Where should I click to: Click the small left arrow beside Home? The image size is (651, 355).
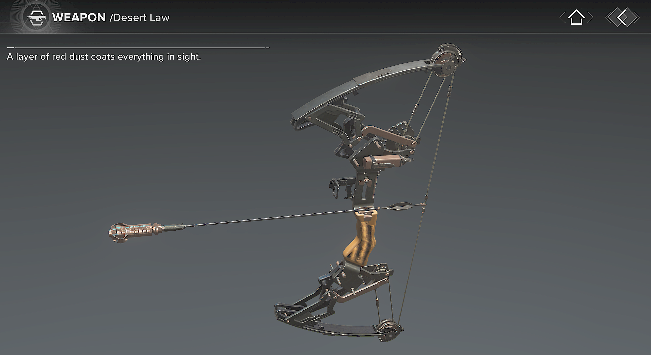[562, 18]
